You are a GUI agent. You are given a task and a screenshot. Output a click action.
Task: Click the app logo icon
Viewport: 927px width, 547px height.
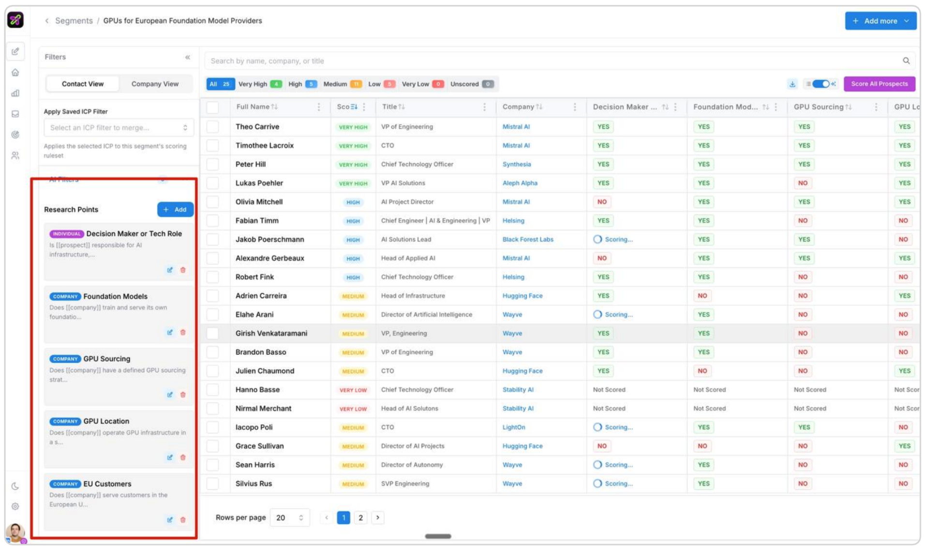[15, 20]
